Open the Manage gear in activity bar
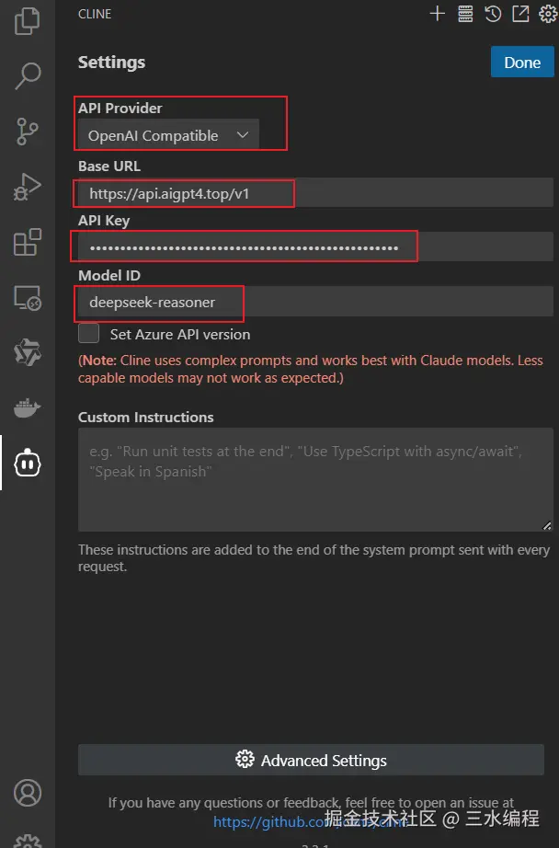This screenshot has width=559, height=848. pos(27,842)
